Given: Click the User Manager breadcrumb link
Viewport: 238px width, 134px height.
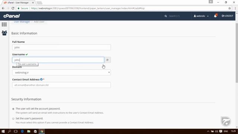Looking at the screenshot, I should 22,22.
